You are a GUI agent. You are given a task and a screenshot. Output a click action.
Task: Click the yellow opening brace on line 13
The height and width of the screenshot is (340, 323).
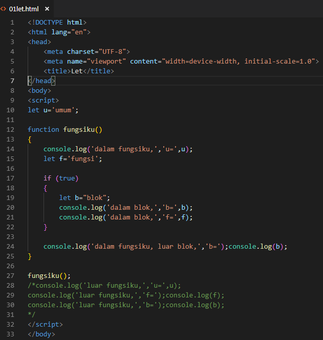[x=30, y=139]
